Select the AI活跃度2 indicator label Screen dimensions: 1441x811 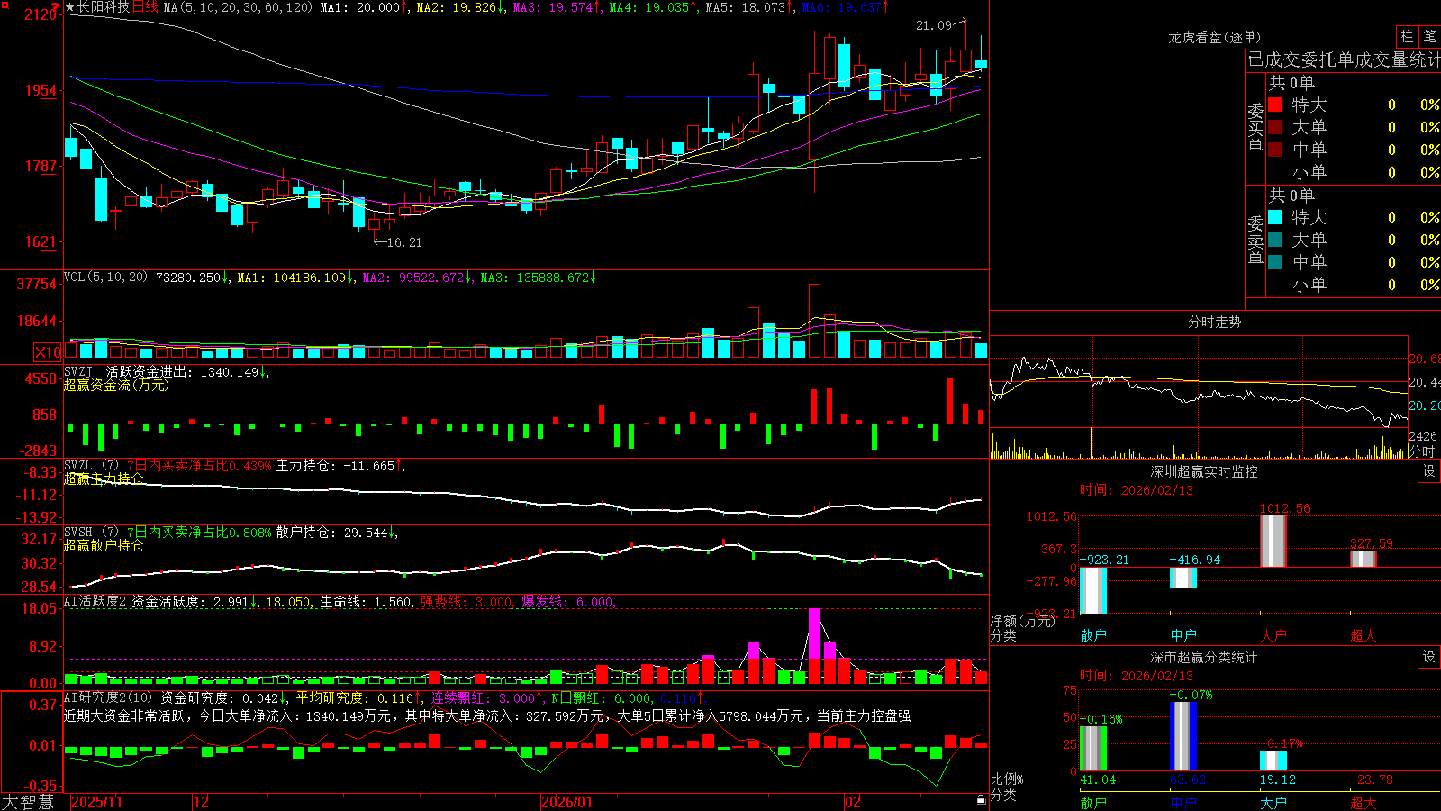tap(95, 602)
